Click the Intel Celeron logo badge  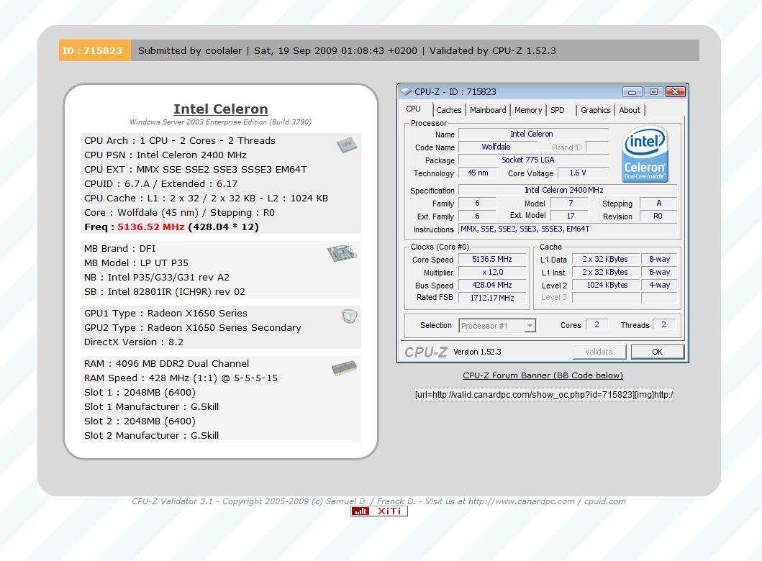[x=645, y=154]
